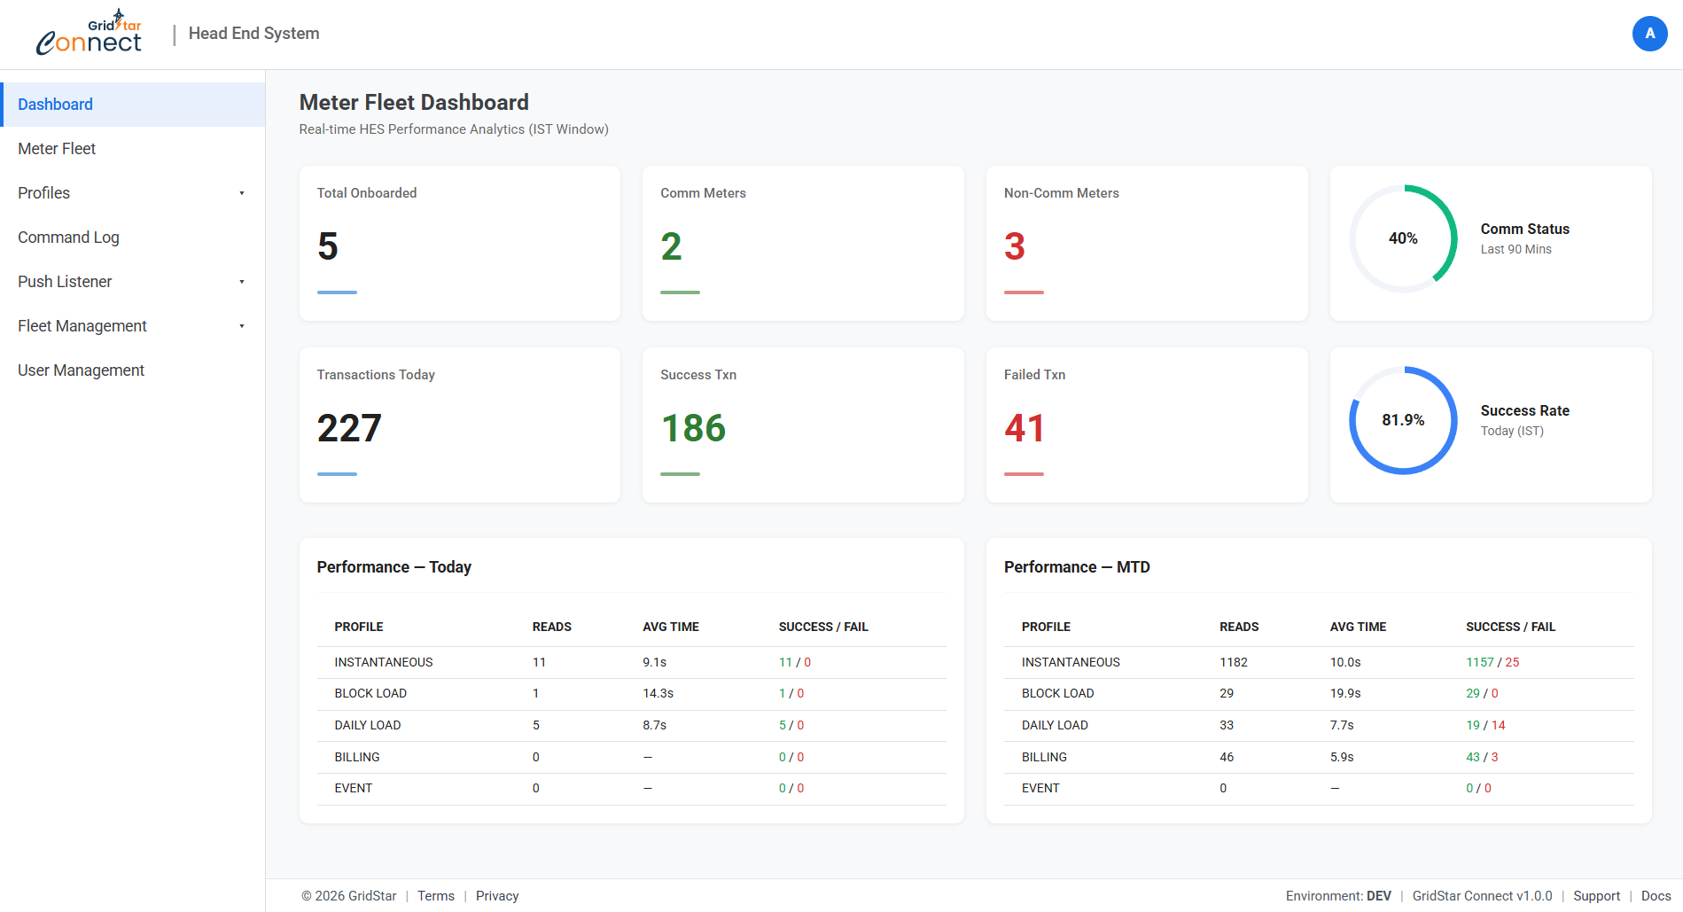The height and width of the screenshot is (912, 1683).
Task: Open User Management from sidebar
Action: coord(81,370)
